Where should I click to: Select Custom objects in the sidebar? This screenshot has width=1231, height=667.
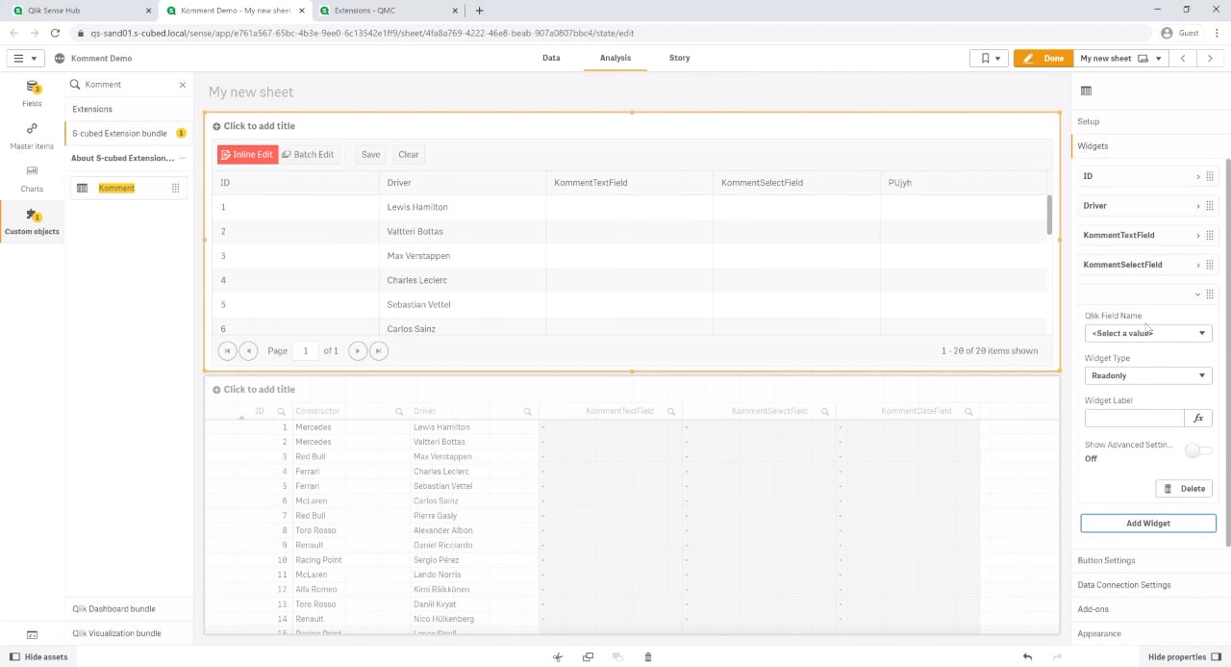pos(32,221)
